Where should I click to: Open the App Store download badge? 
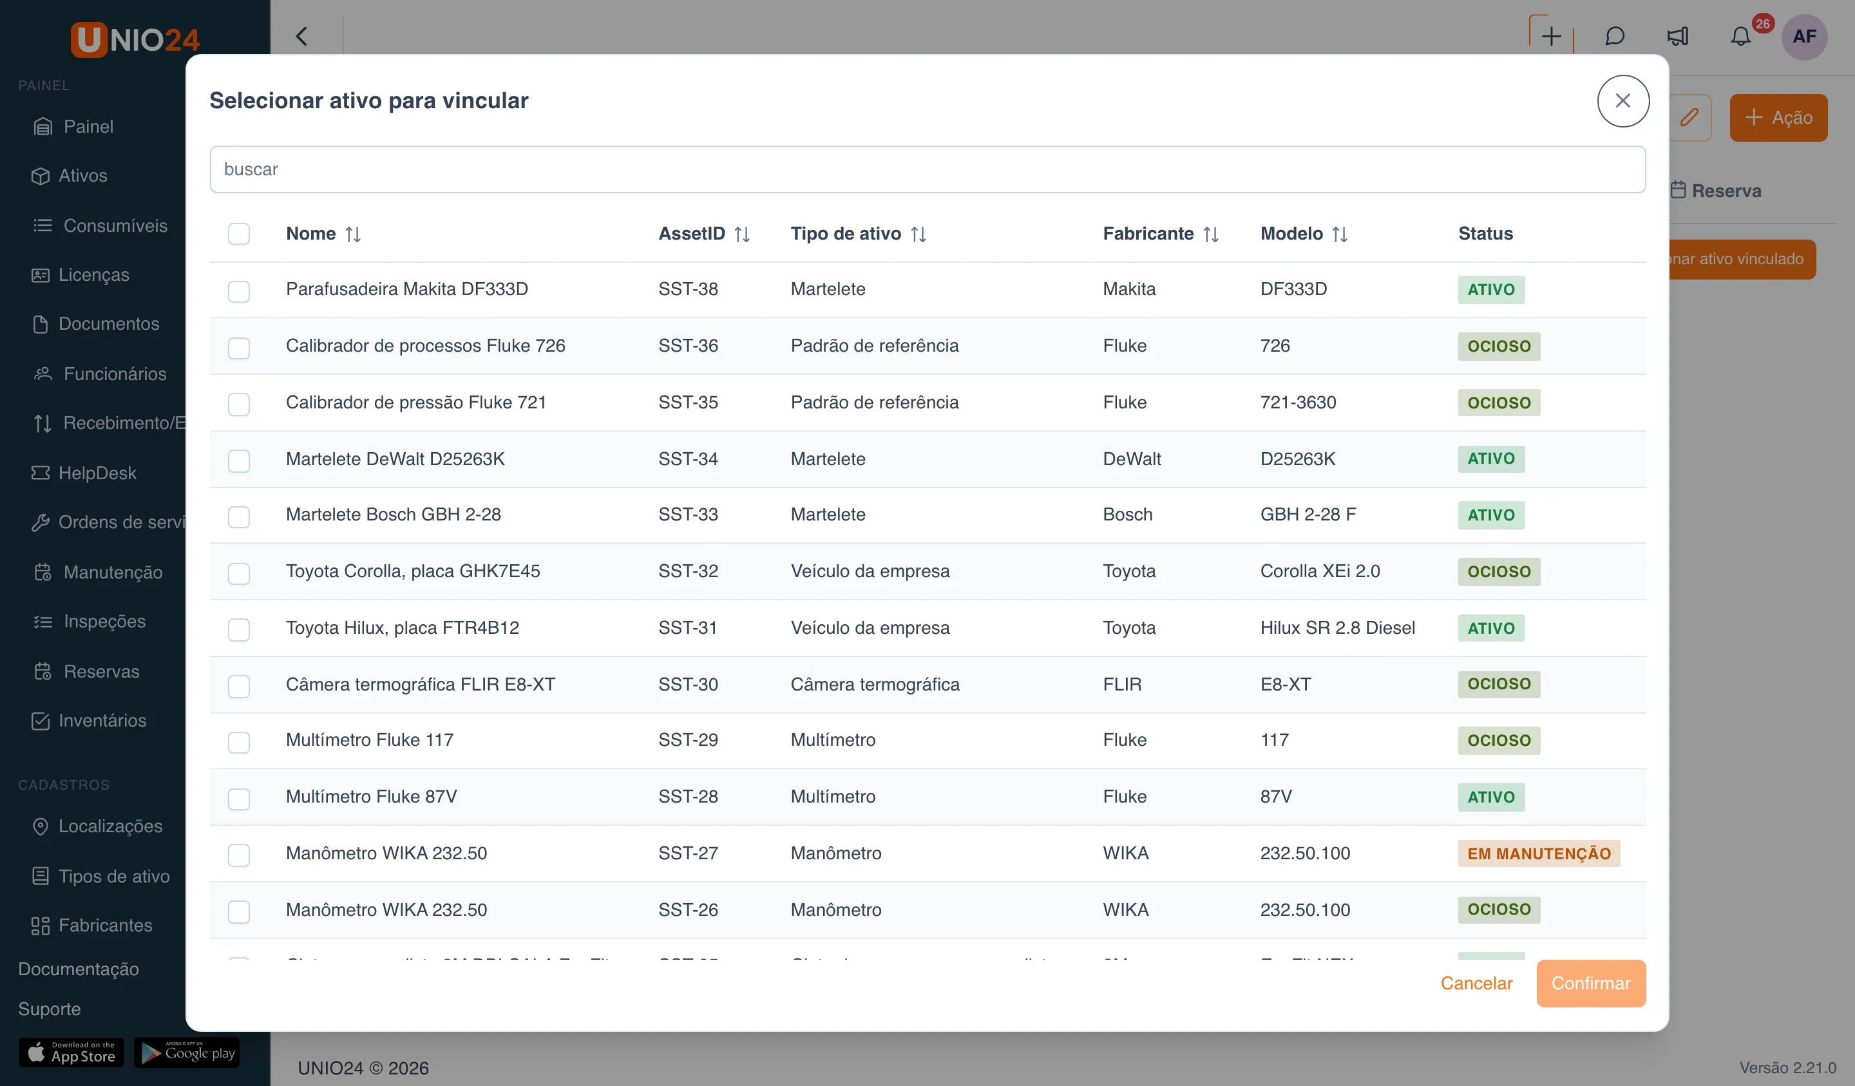click(x=71, y=1052)
